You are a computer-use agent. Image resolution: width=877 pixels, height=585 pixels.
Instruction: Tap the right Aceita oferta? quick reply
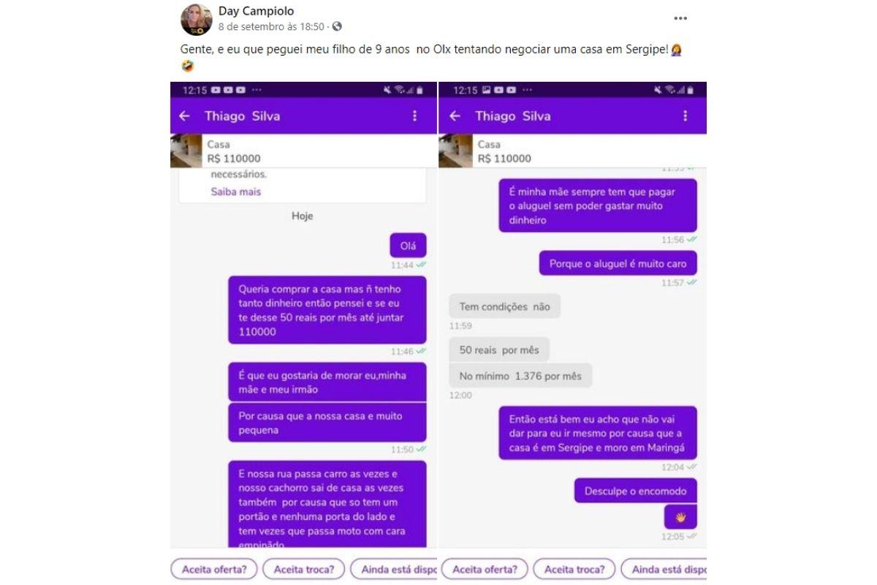pyautogui.click(x=485, y=569)
